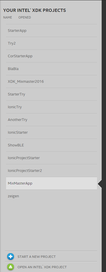The image size is (106, 272).
Task: Select the IonicProjectStarter2 project
Action: [x=52, y=170]
